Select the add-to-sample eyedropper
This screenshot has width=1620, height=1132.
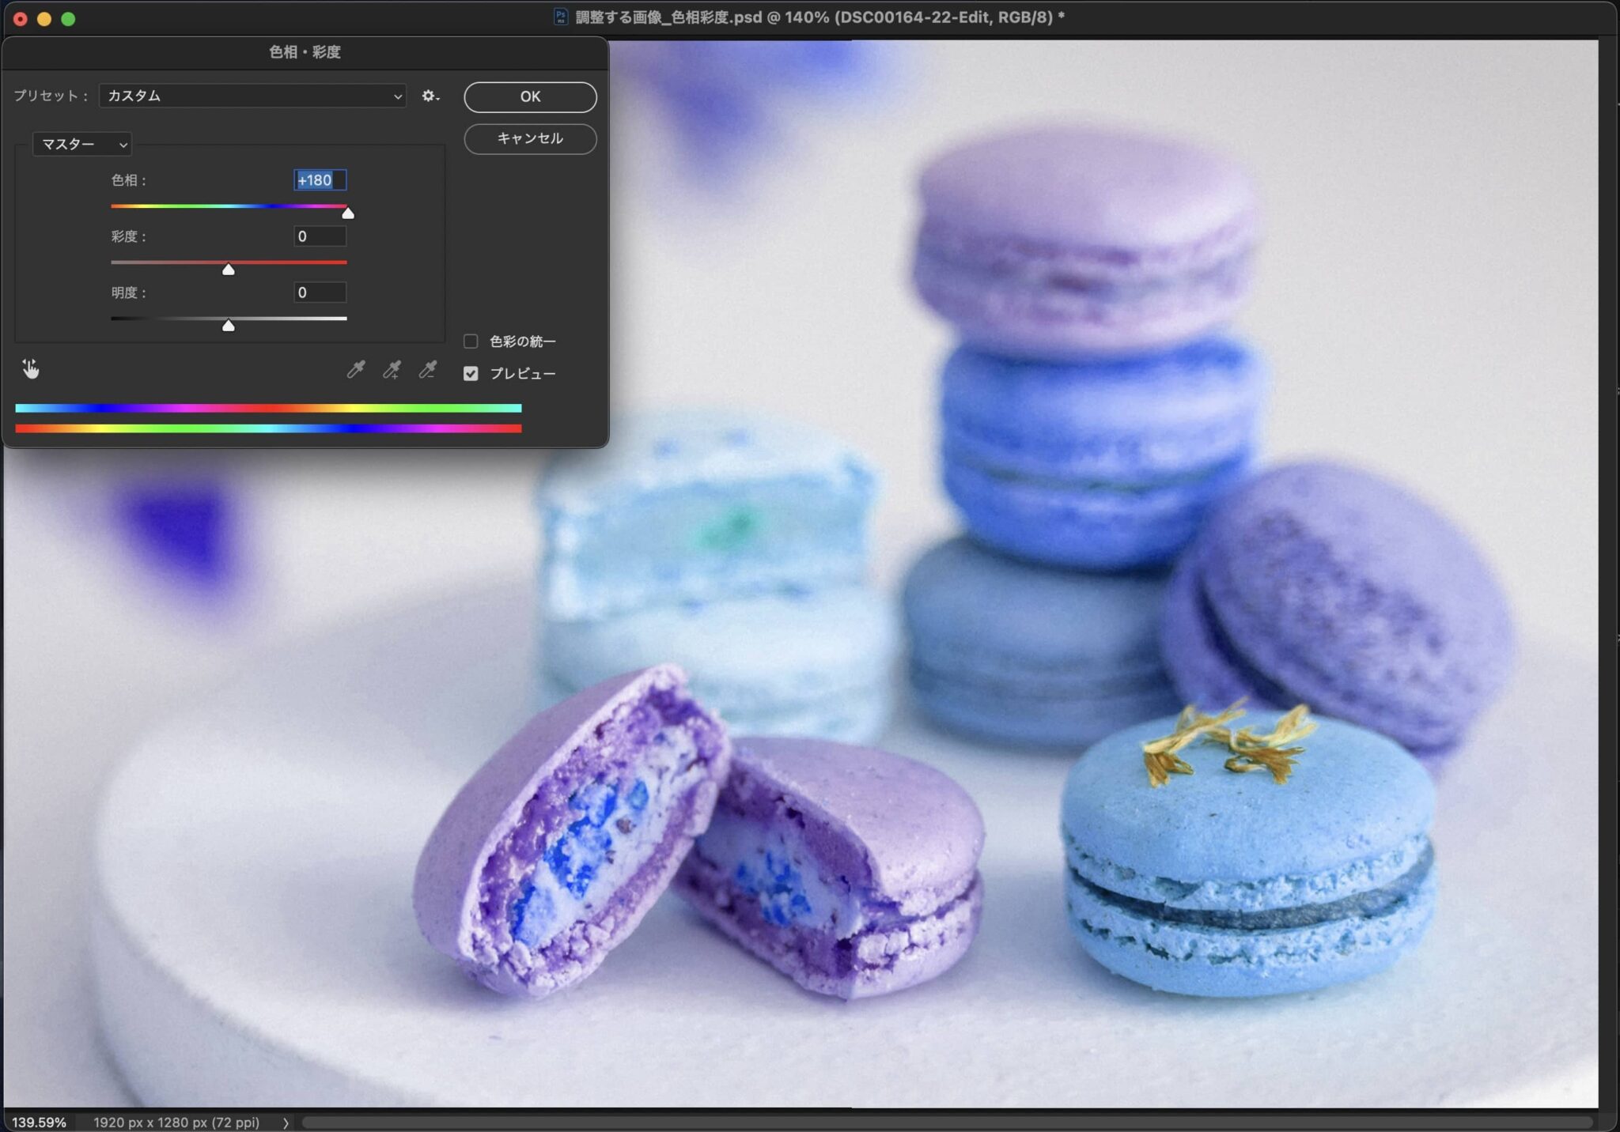[x=392, y=369]
